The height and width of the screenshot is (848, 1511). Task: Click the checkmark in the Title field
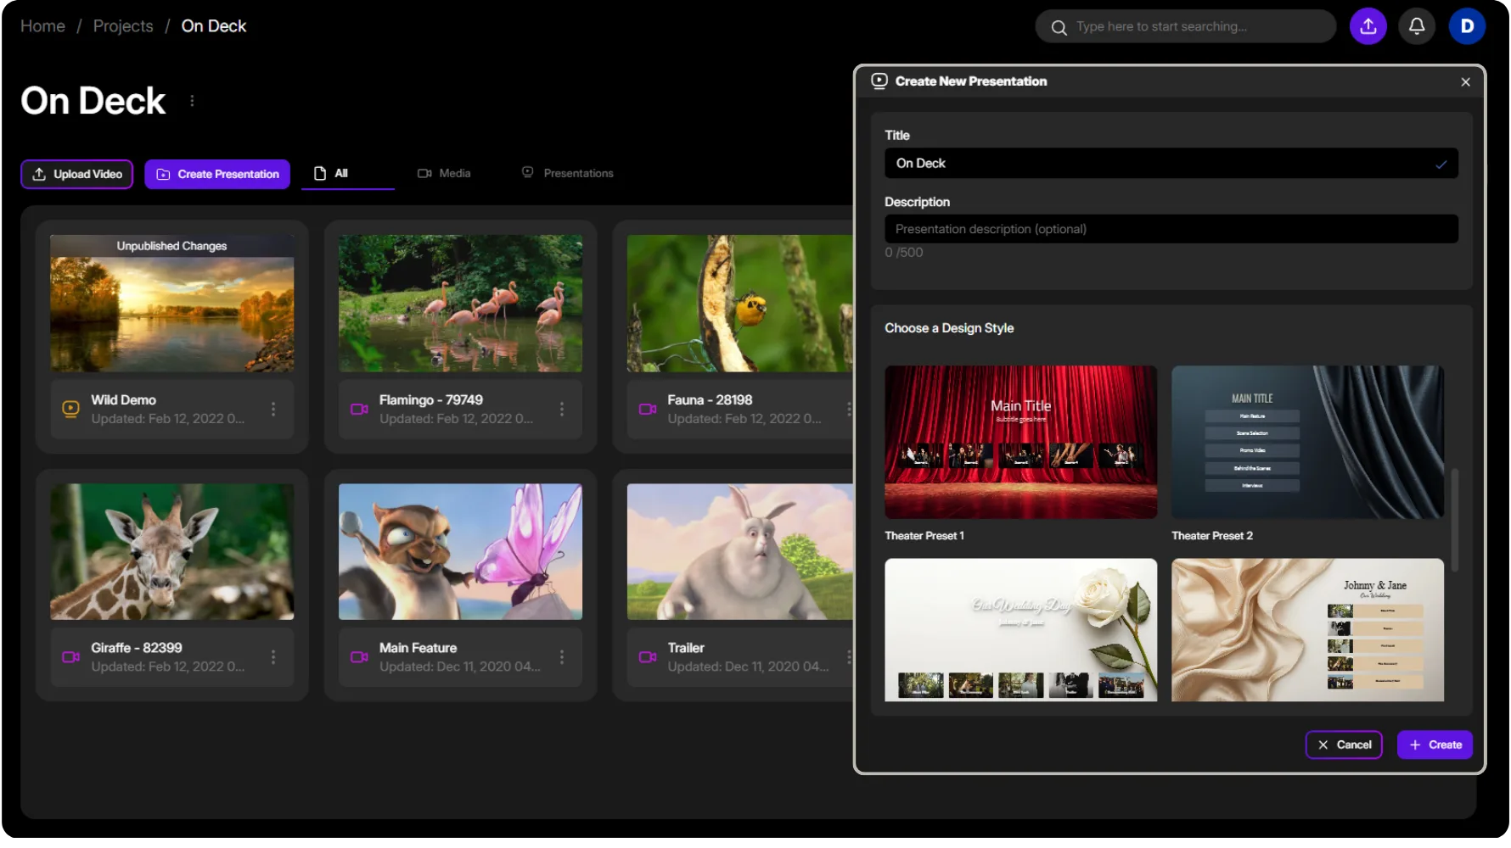click(x=1441, y=165)
